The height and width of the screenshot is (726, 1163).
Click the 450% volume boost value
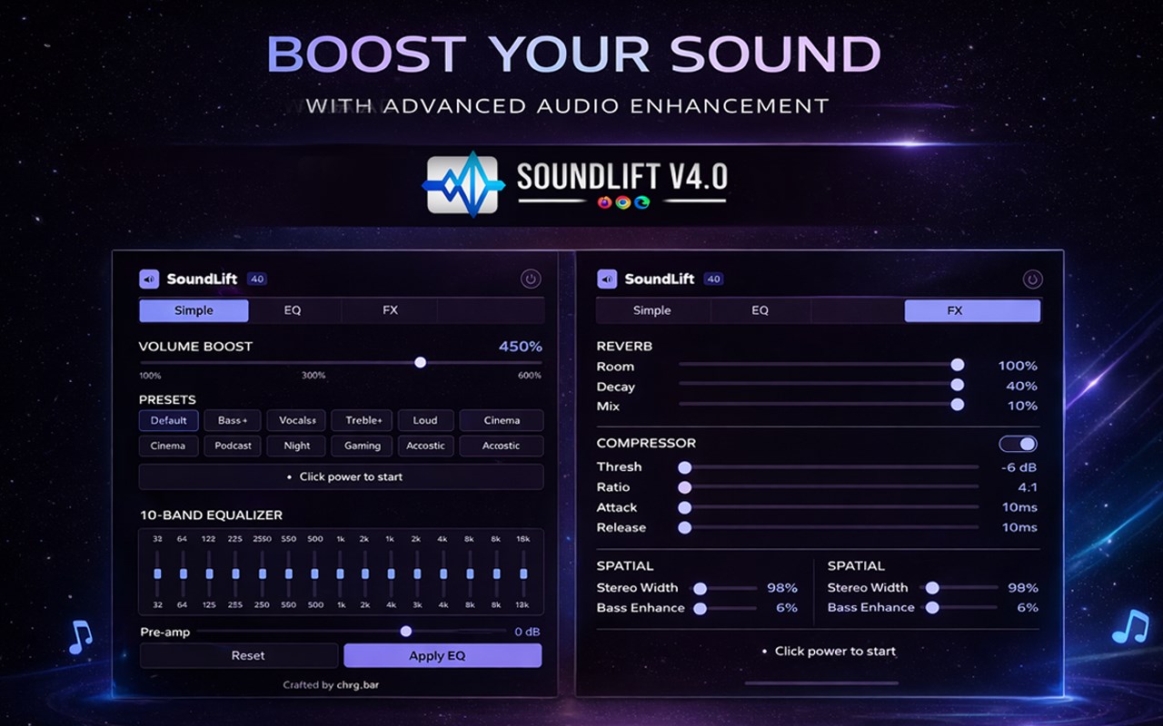pos(521,347)
